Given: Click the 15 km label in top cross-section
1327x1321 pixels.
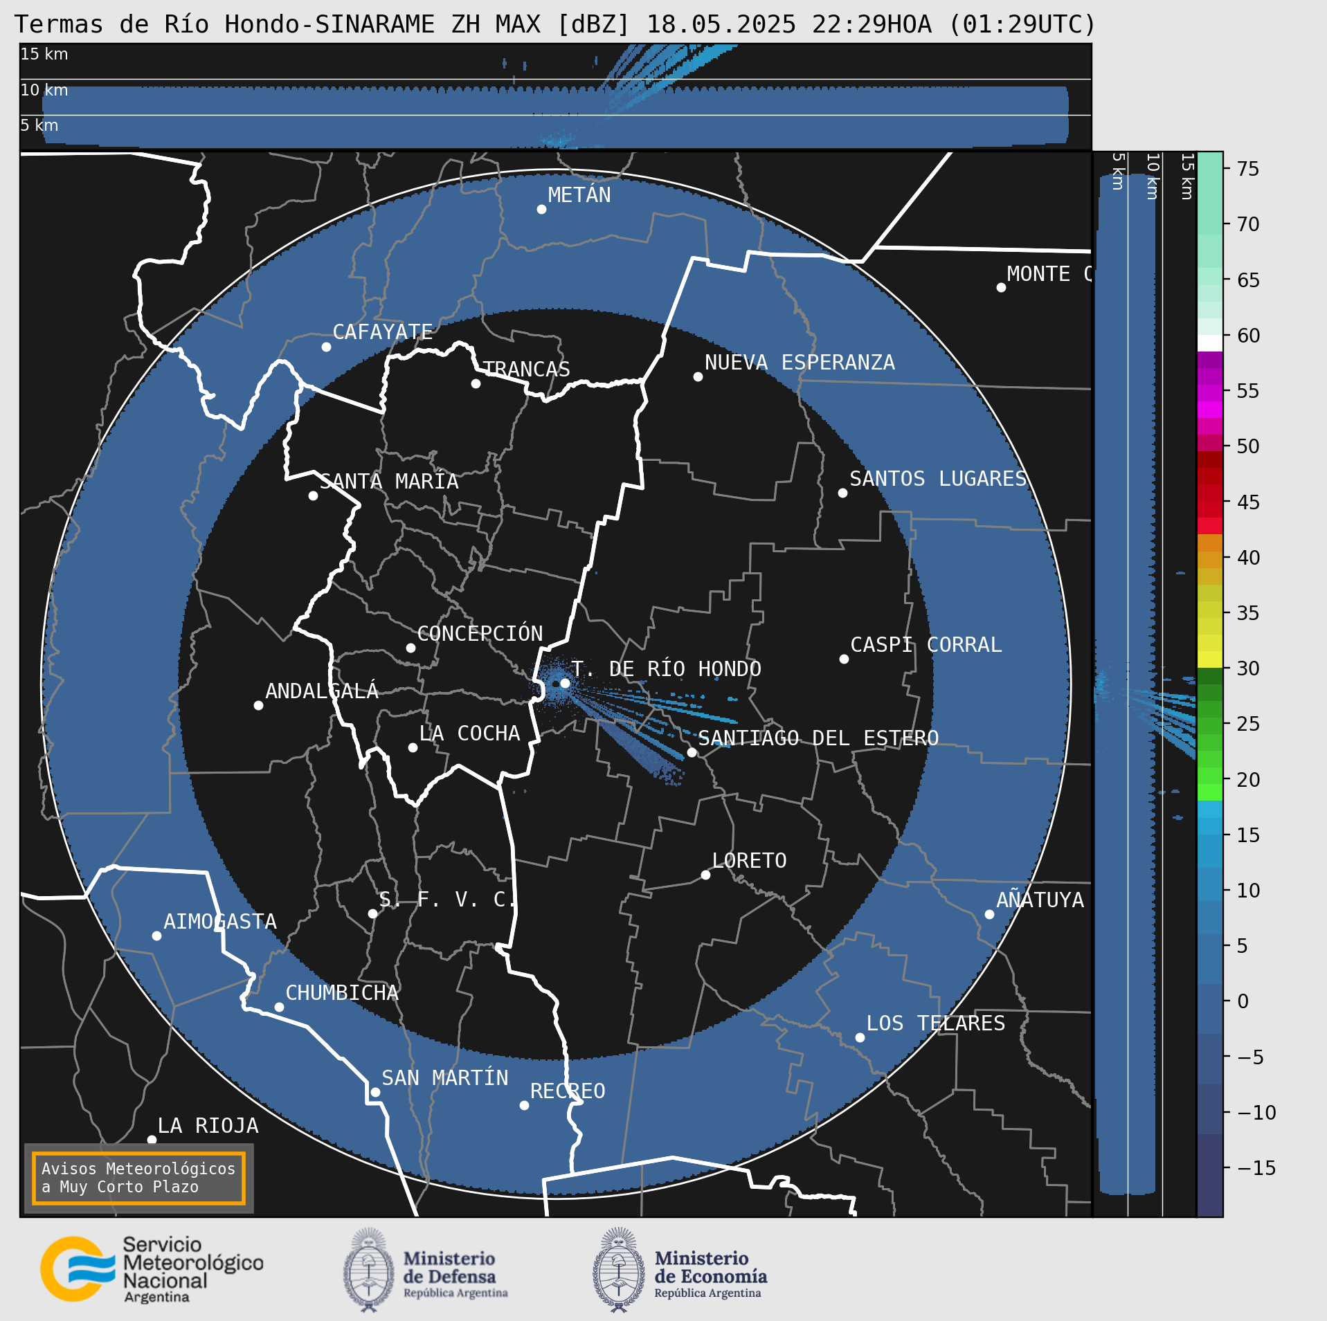Looking at the screenshot, I should pyautogui.click(x=44, y=54).
